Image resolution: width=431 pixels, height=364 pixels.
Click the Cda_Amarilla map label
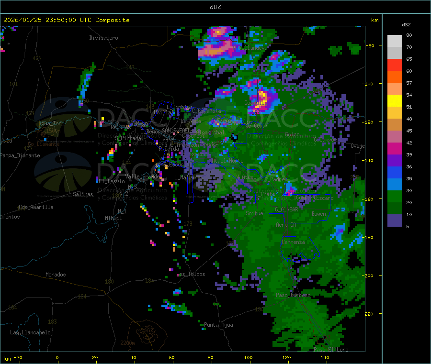coord(36,207)
